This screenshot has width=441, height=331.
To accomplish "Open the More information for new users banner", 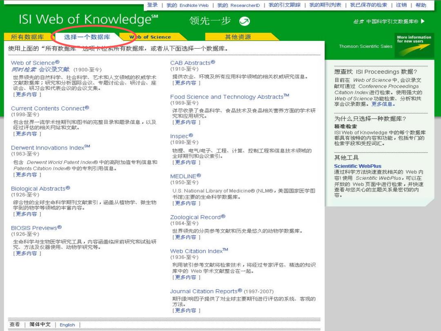I will [414, 45].
